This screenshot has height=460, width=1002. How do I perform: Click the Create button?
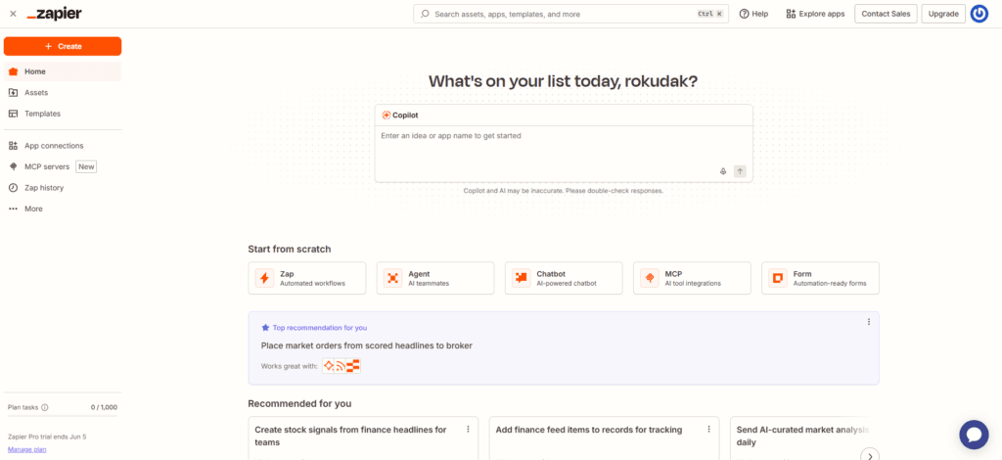63,46
